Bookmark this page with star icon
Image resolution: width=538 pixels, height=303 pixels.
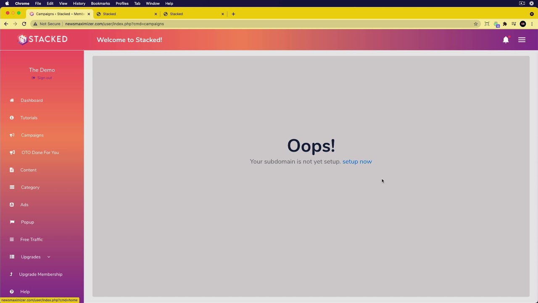[476, 24]
